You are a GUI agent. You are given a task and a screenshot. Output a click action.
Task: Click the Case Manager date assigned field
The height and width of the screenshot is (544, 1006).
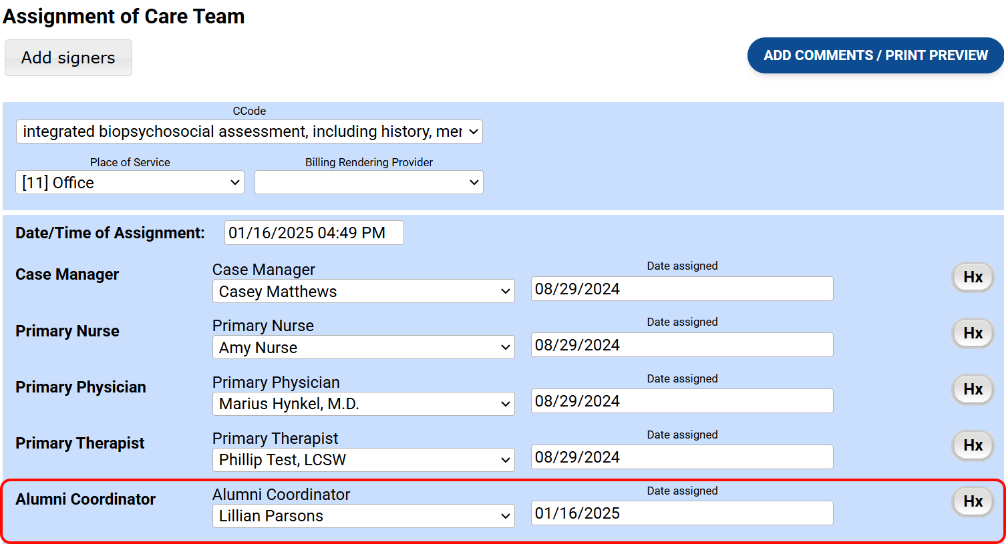point(681,289)
